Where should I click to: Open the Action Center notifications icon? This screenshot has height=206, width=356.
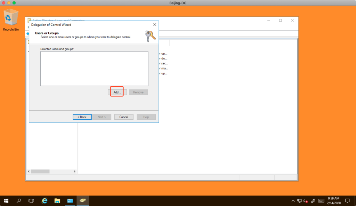[x=347, y=201]
